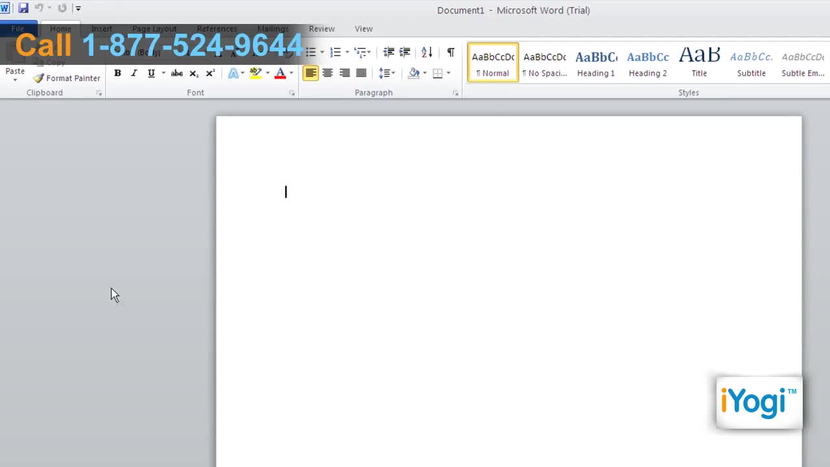This screenshot has height=467, width=830.
Task: Apply the Subtle Emphasis style
Action: pos(803,62)
